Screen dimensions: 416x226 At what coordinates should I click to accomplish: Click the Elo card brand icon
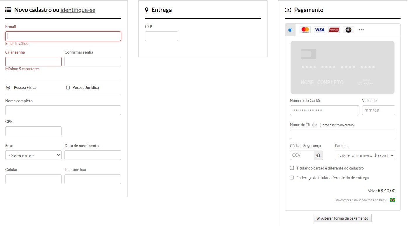348,30
